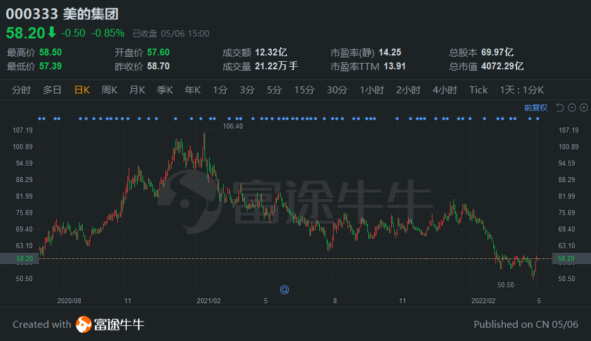The height and width of the screenshot is (341, 591).
Task: Click the left 58.20 current price tag
Action: pyautogui.click(x=19, y=258)
